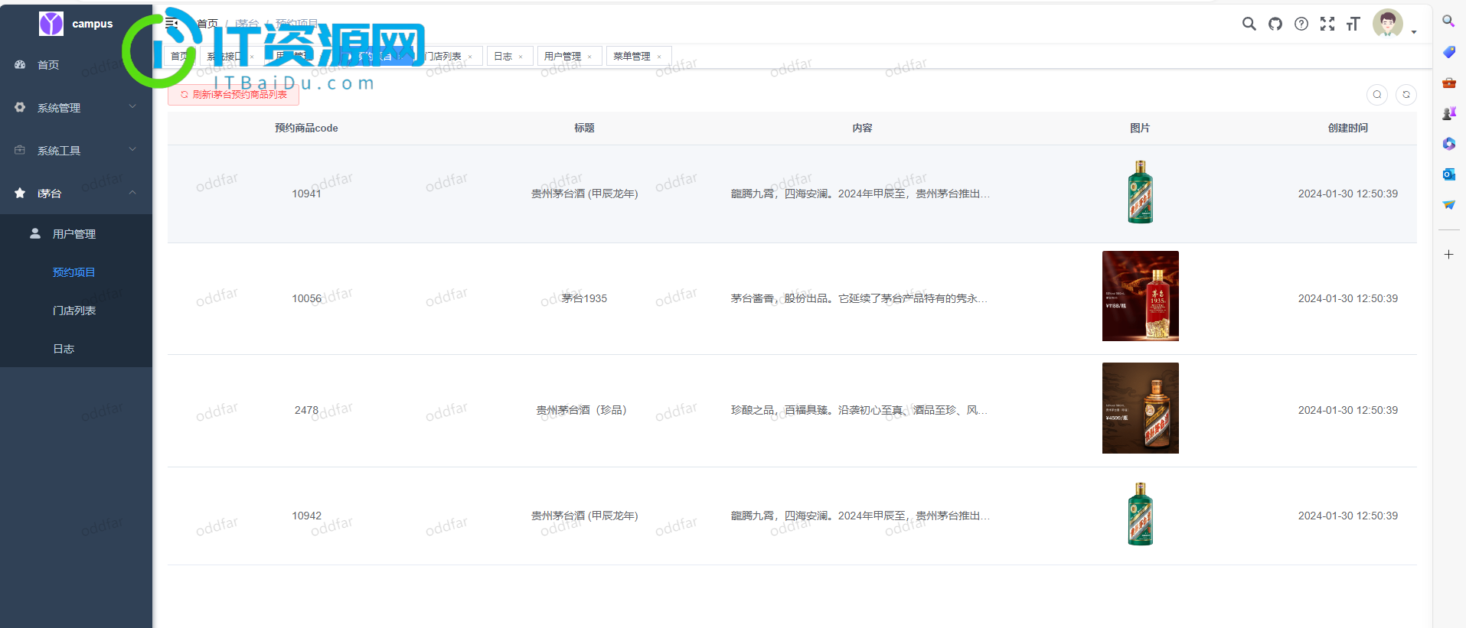
Task: Open the bottle image for code 10941
Action: coord(1141,192)
